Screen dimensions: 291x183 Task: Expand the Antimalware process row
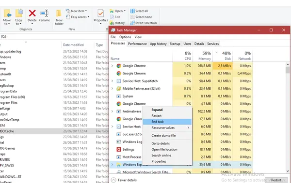click(x=112, y=111)
